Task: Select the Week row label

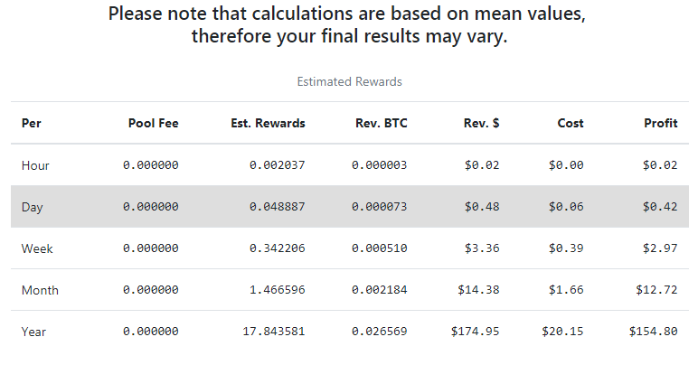Action: tap(37, 248)
